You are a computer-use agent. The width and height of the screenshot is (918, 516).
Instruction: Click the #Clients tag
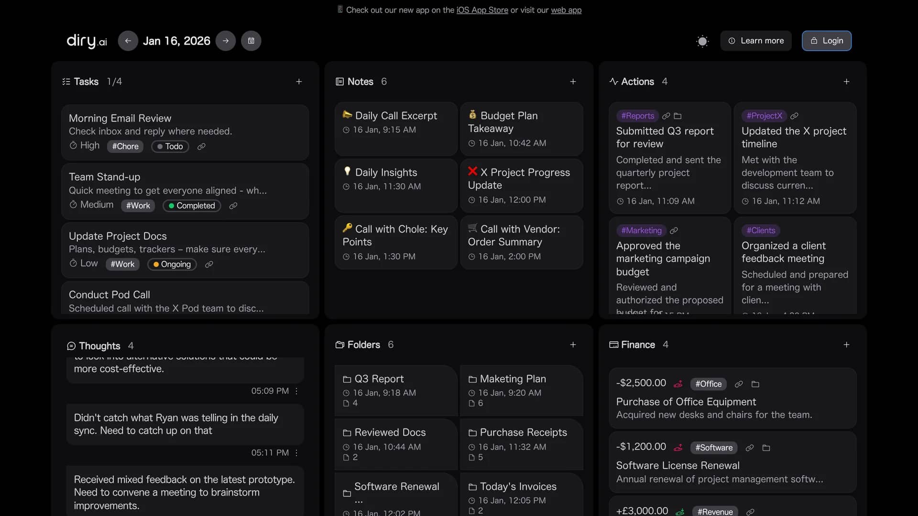761,231
